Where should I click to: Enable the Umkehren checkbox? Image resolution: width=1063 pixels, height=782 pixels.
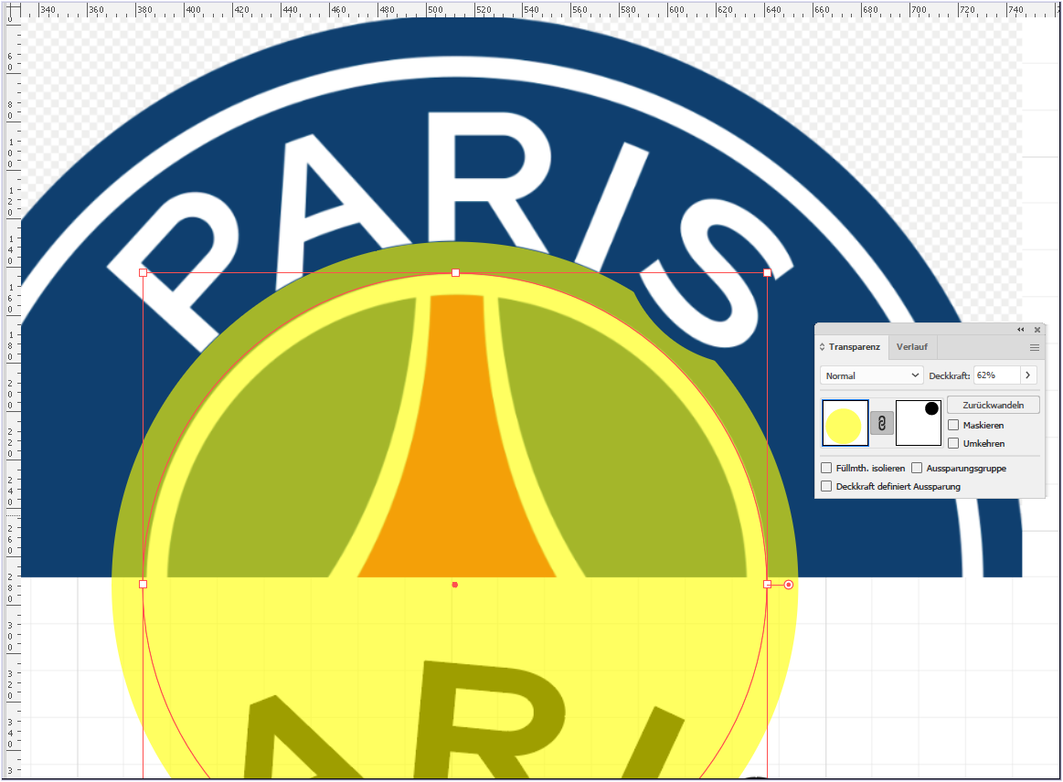[x=954, y=443]
